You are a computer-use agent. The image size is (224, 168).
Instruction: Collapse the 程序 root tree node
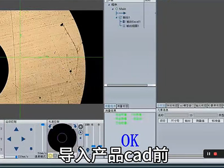(109, 4)
